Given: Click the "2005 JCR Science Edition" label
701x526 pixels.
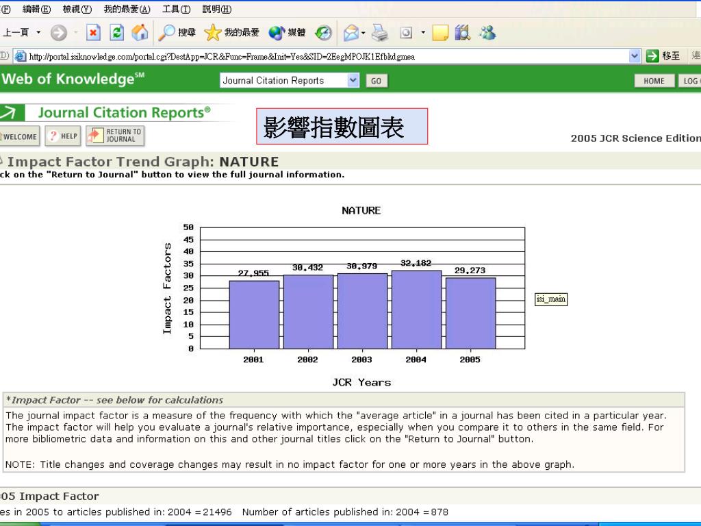Looking at the screenshot, I should coord(636,138).
